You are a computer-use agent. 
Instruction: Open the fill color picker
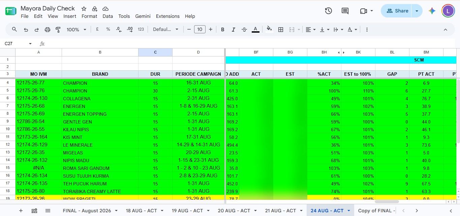coord(269,30)
